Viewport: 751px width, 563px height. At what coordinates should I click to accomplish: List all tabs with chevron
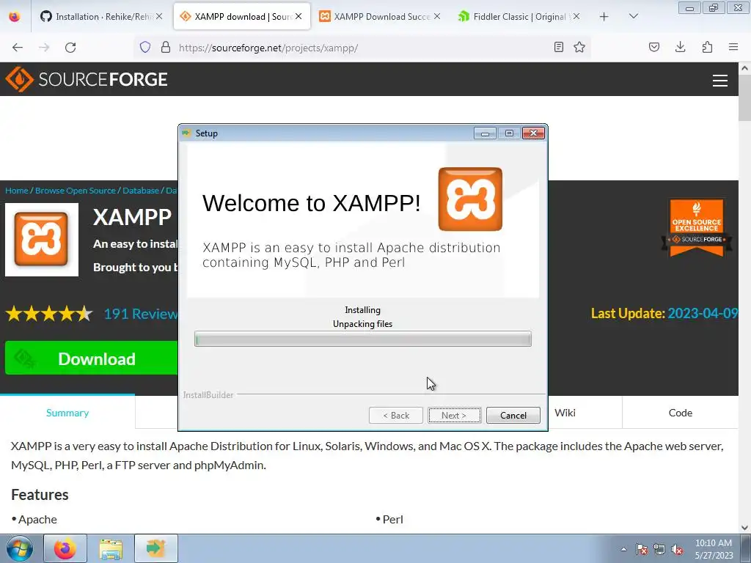coord(633,16)
